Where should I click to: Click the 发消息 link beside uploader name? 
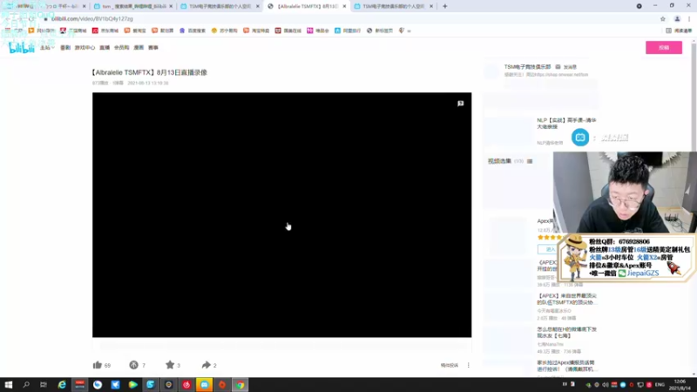point(570,67)
